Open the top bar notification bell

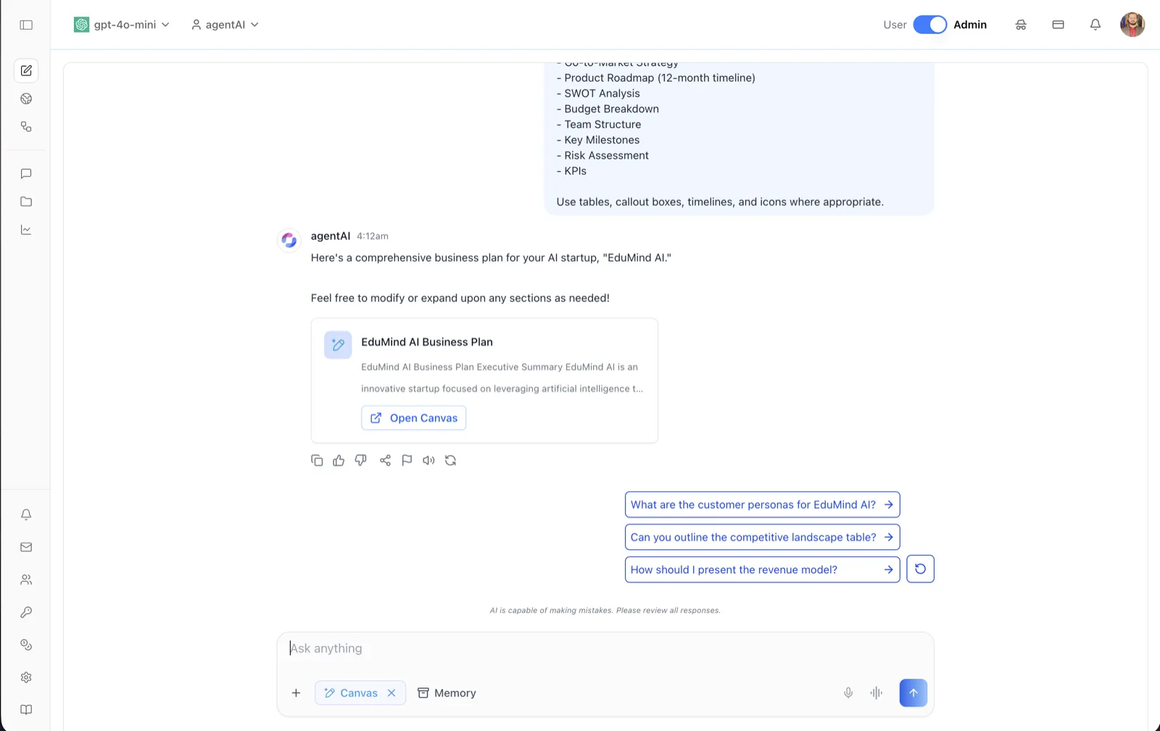1095,25
